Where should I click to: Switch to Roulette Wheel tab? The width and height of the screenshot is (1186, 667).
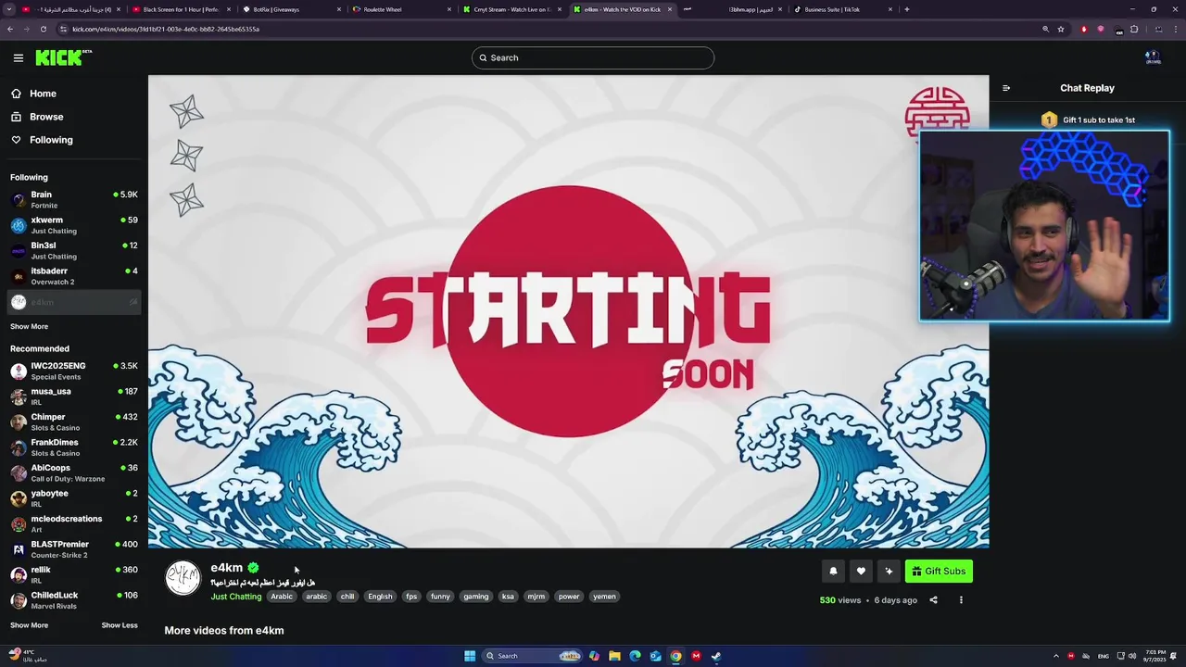click(399, 9)
